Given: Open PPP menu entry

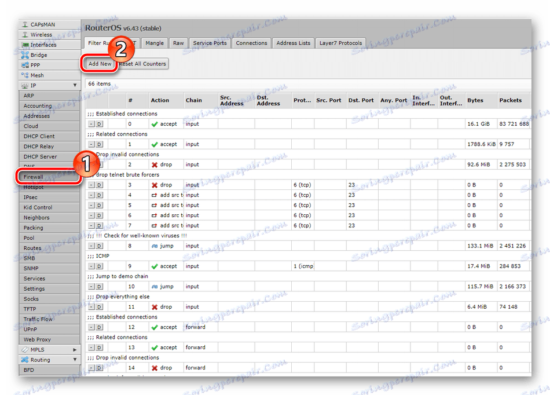Looking at the screenshot, I should pos(49,65).
